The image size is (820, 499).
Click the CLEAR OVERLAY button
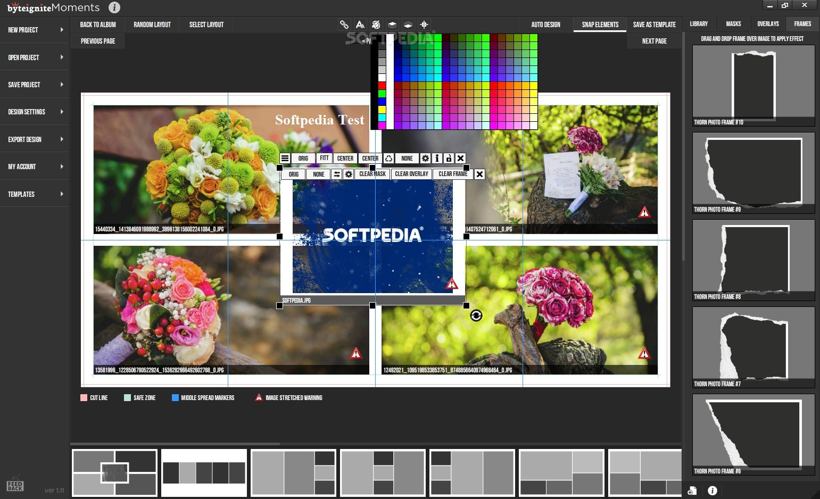coord(411,174)
